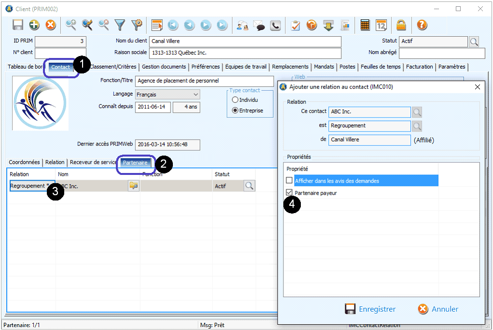
Task: Select the 'Individu' radio button
Action: click(235, 100)
